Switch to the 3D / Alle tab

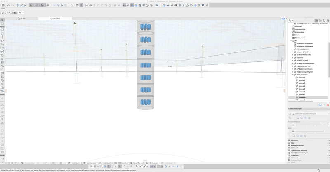55,19
